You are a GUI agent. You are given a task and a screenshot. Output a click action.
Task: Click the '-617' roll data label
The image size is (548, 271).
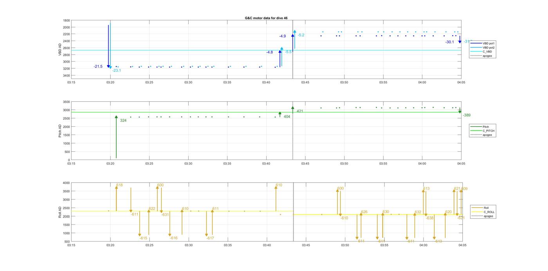[x=210, y=238]
